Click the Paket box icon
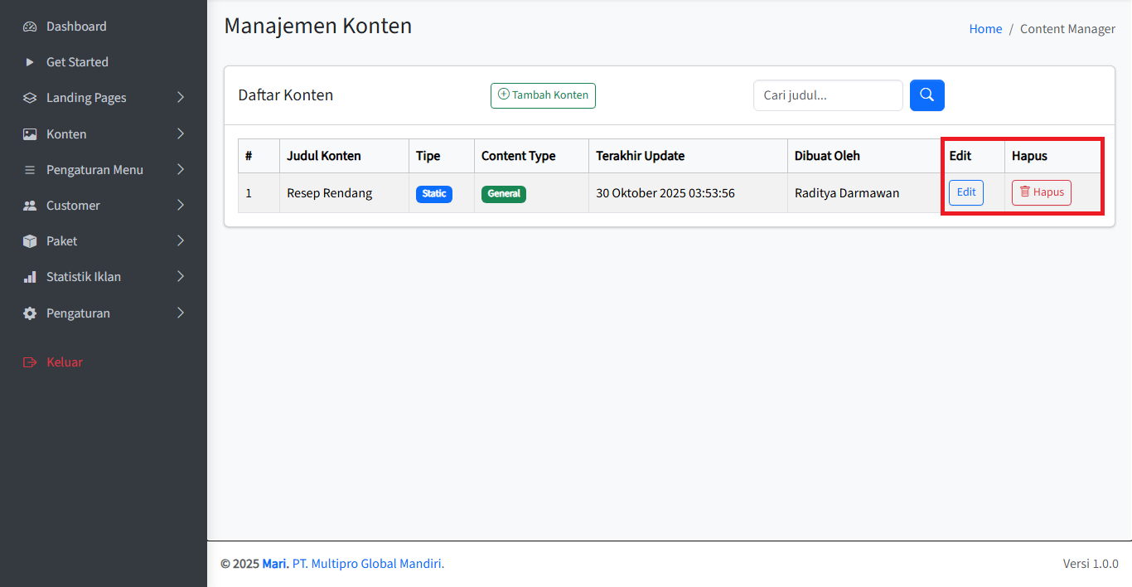 (x=30, y=241)
